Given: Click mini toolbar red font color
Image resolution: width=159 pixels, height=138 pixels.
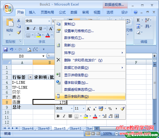Looking at the screenshot, I should click(95, 116).
